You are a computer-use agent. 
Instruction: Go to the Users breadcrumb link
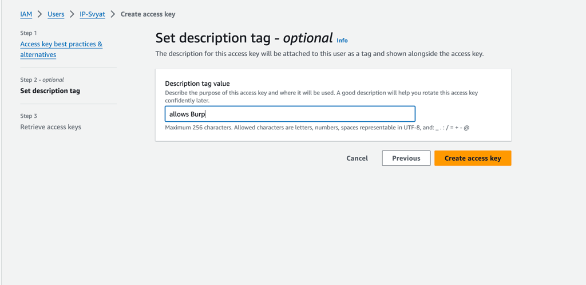point(56,14)
